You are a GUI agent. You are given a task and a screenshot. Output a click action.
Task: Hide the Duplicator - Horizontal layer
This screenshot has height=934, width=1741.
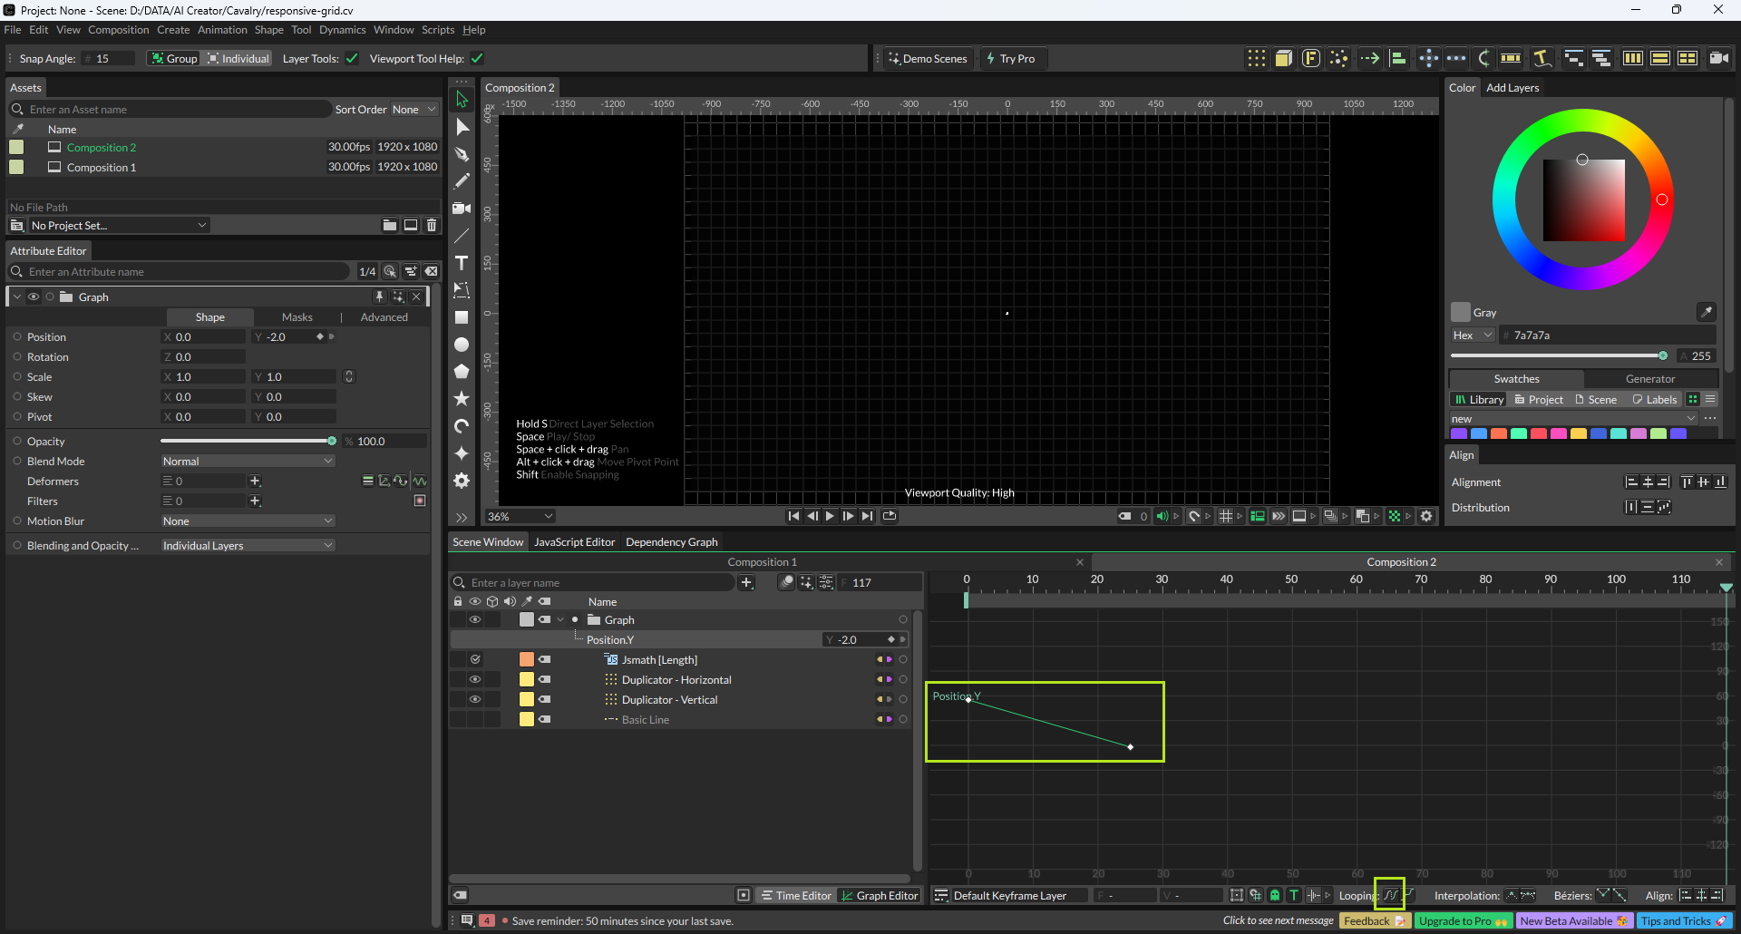474,679
